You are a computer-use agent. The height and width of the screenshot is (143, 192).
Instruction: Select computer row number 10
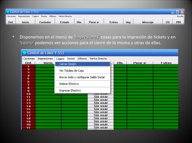[x=28, y=94]
